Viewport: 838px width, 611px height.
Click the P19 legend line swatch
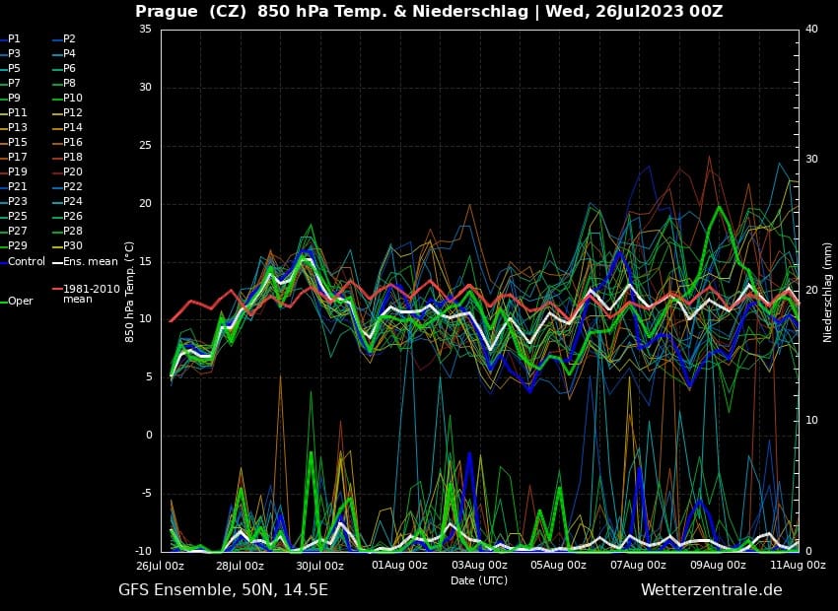tap(3, 171)
